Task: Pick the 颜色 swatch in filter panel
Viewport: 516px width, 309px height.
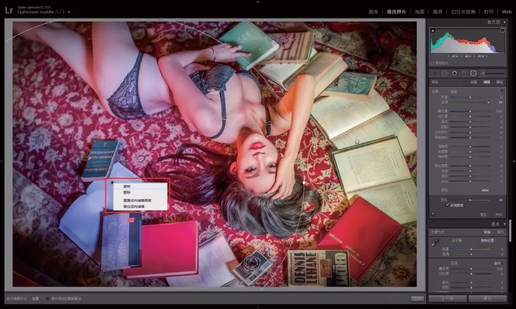Action: pyautogui.click(x=485, y=190)
